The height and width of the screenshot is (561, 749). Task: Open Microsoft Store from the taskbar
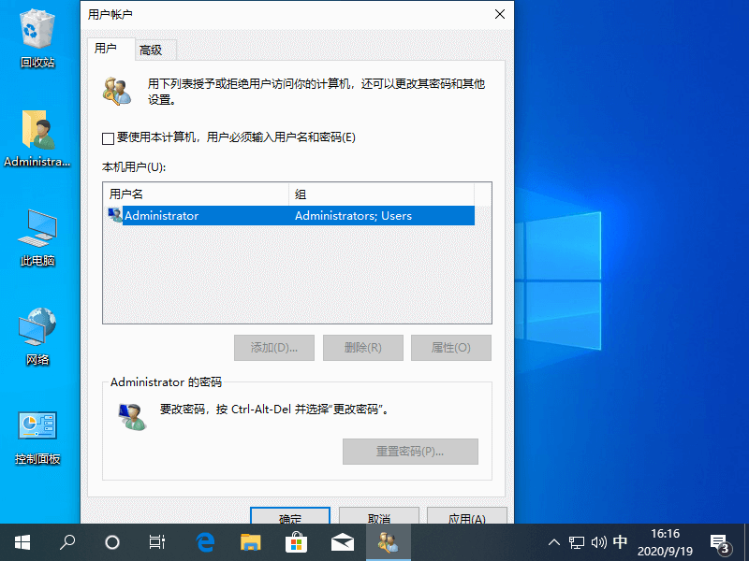[296, 542]
